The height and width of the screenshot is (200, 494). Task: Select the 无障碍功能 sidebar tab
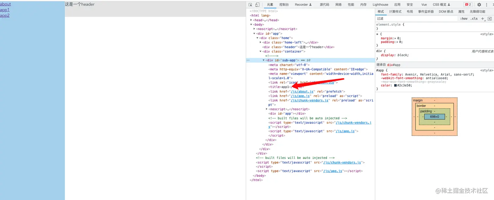coord(477,12)
